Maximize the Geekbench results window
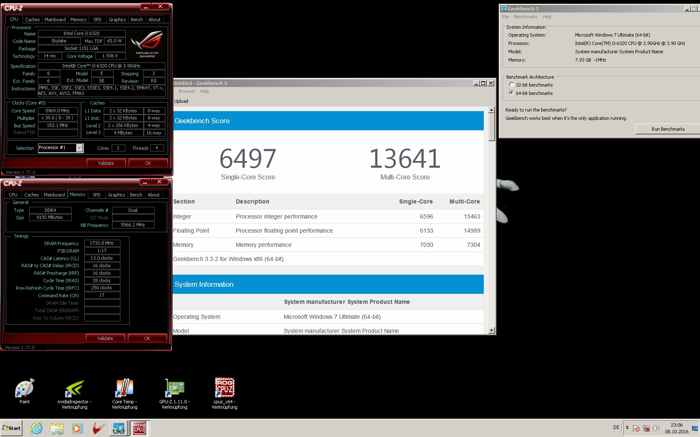Image resolution: width=700 pixels, height=437 pixels. coord(483,83)
